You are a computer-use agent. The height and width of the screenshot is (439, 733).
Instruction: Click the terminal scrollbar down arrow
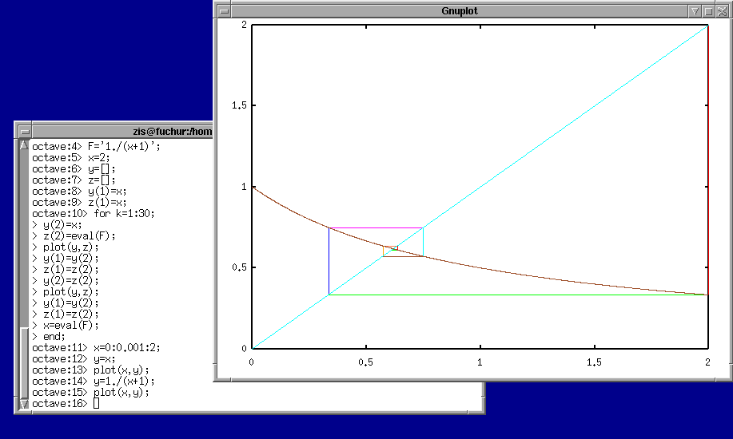[24, 404]
